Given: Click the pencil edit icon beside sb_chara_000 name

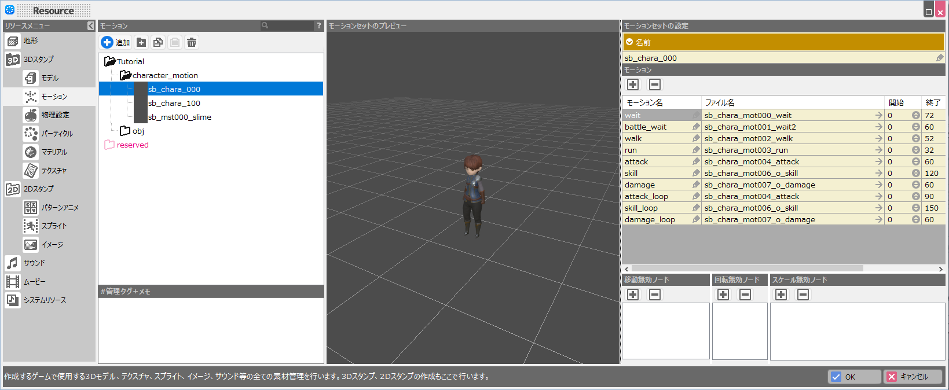Looking at the screenshot, I should (x=939, y=58).
